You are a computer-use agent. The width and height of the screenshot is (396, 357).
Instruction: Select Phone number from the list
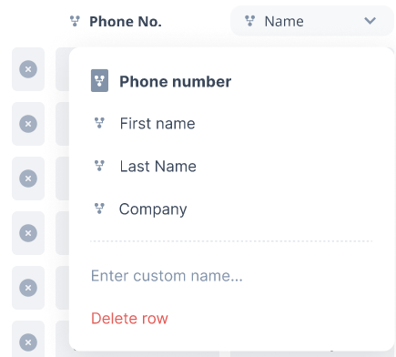pyautogui.click(x=176, y=81)
